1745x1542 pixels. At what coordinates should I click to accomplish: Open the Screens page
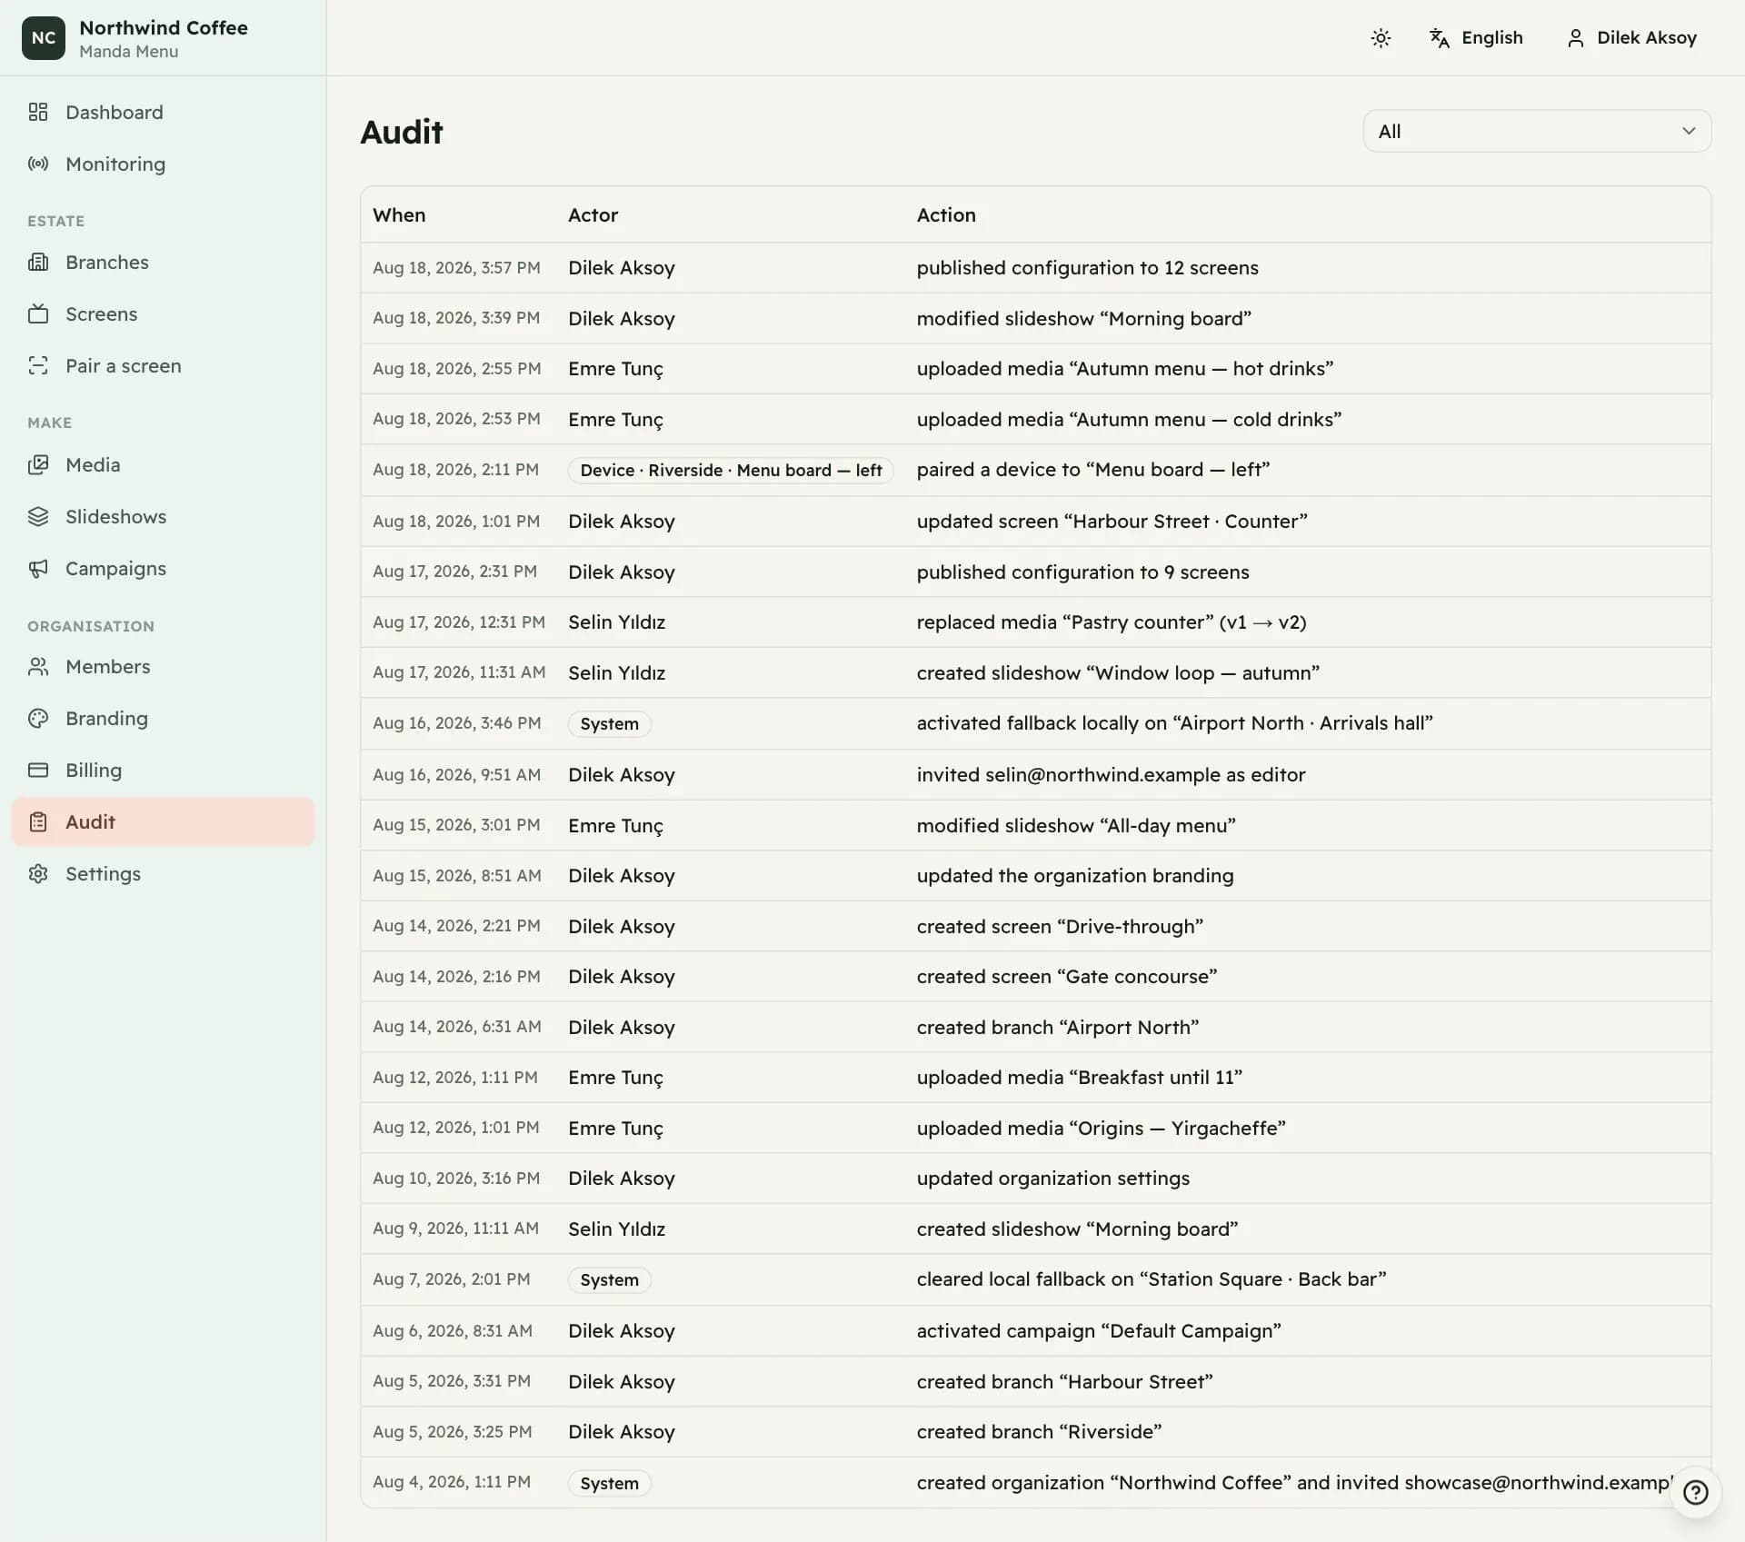tap(163, 313)
